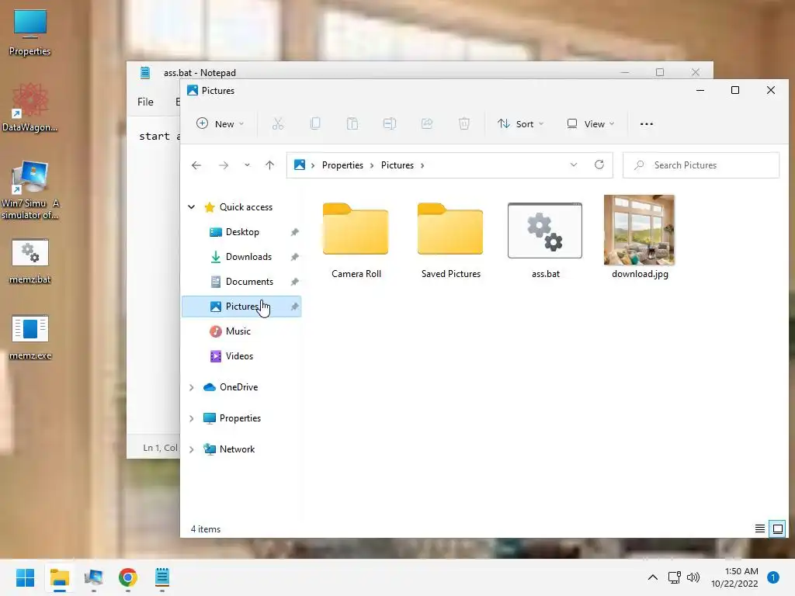Switch to details list view icon
This screenshot has height=596, width=795.
[759, 529]
